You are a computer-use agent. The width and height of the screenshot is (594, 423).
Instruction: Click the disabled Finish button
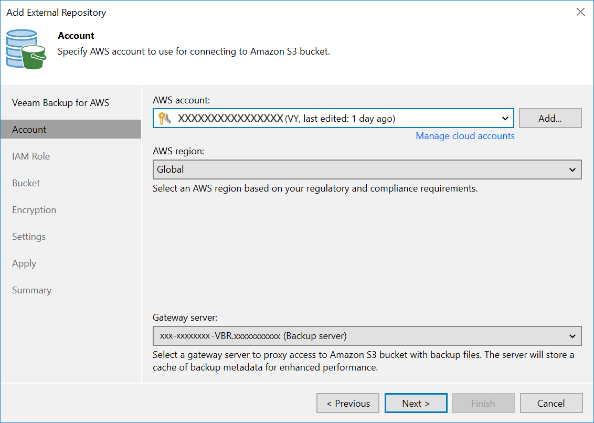click(x=483, y=403)
